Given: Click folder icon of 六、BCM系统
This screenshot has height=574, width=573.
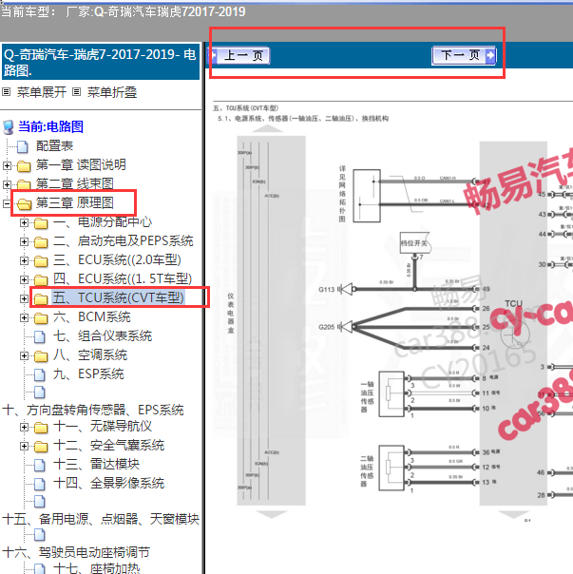Looking at the screenshot, I should point(41,318).
